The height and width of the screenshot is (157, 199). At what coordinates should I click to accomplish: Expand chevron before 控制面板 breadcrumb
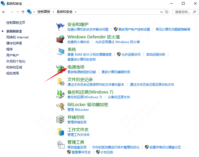pyautogui.click(x=34, y=12)
